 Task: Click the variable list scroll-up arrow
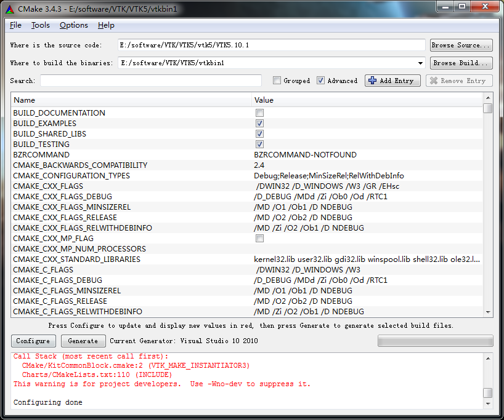coord(487,98)
